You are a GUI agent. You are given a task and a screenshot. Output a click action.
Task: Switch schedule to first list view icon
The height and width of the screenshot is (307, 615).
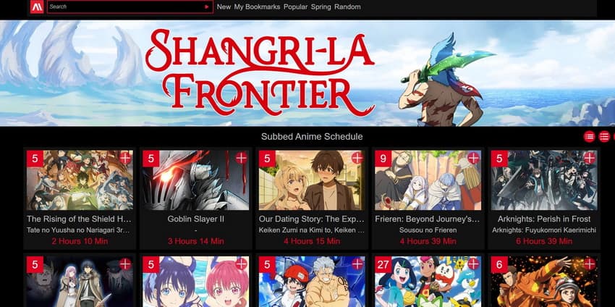tap(589, 137)
